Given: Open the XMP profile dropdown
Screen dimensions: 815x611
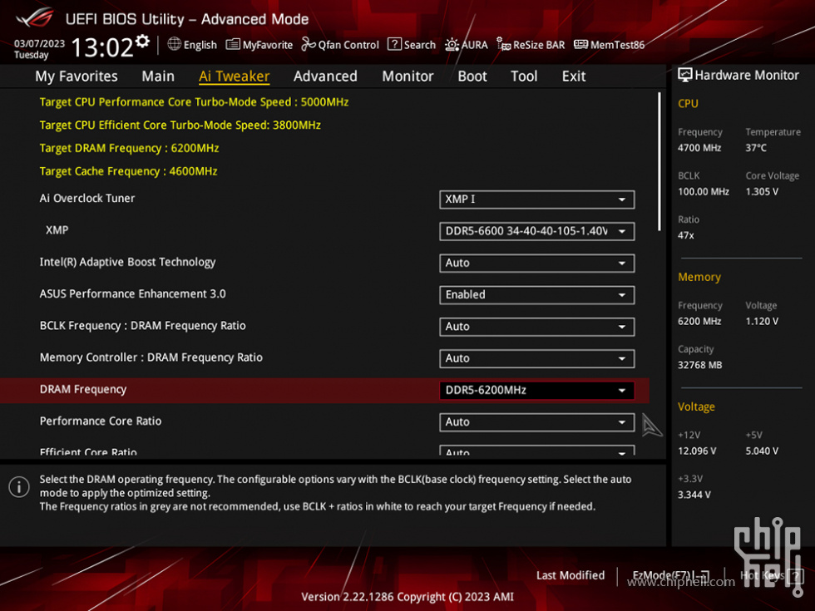Looking at the screenshot, I should pyautogui.click(x=536, y=231).
